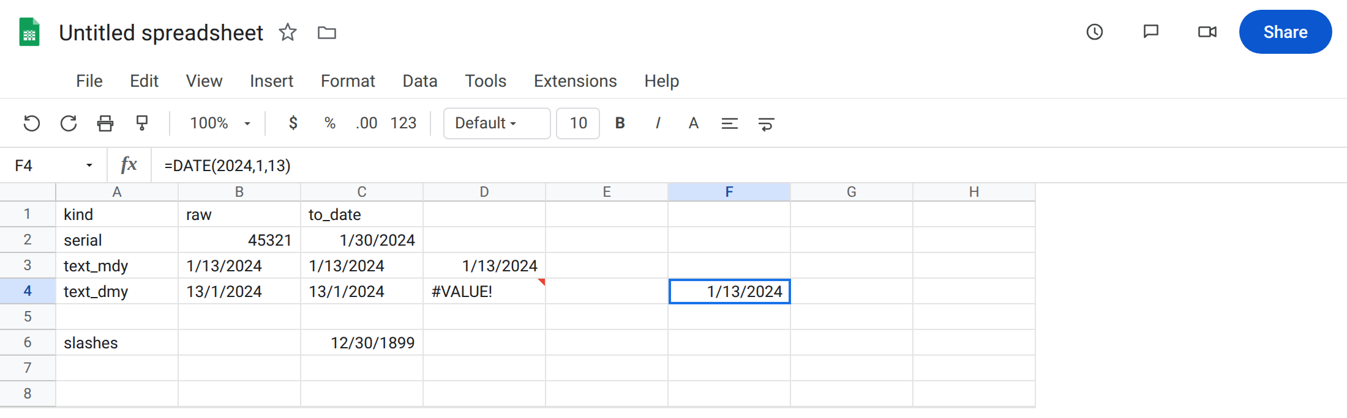1347x418 pixels.
Task: Toggle bold formatting
Action: pos(620,123)
